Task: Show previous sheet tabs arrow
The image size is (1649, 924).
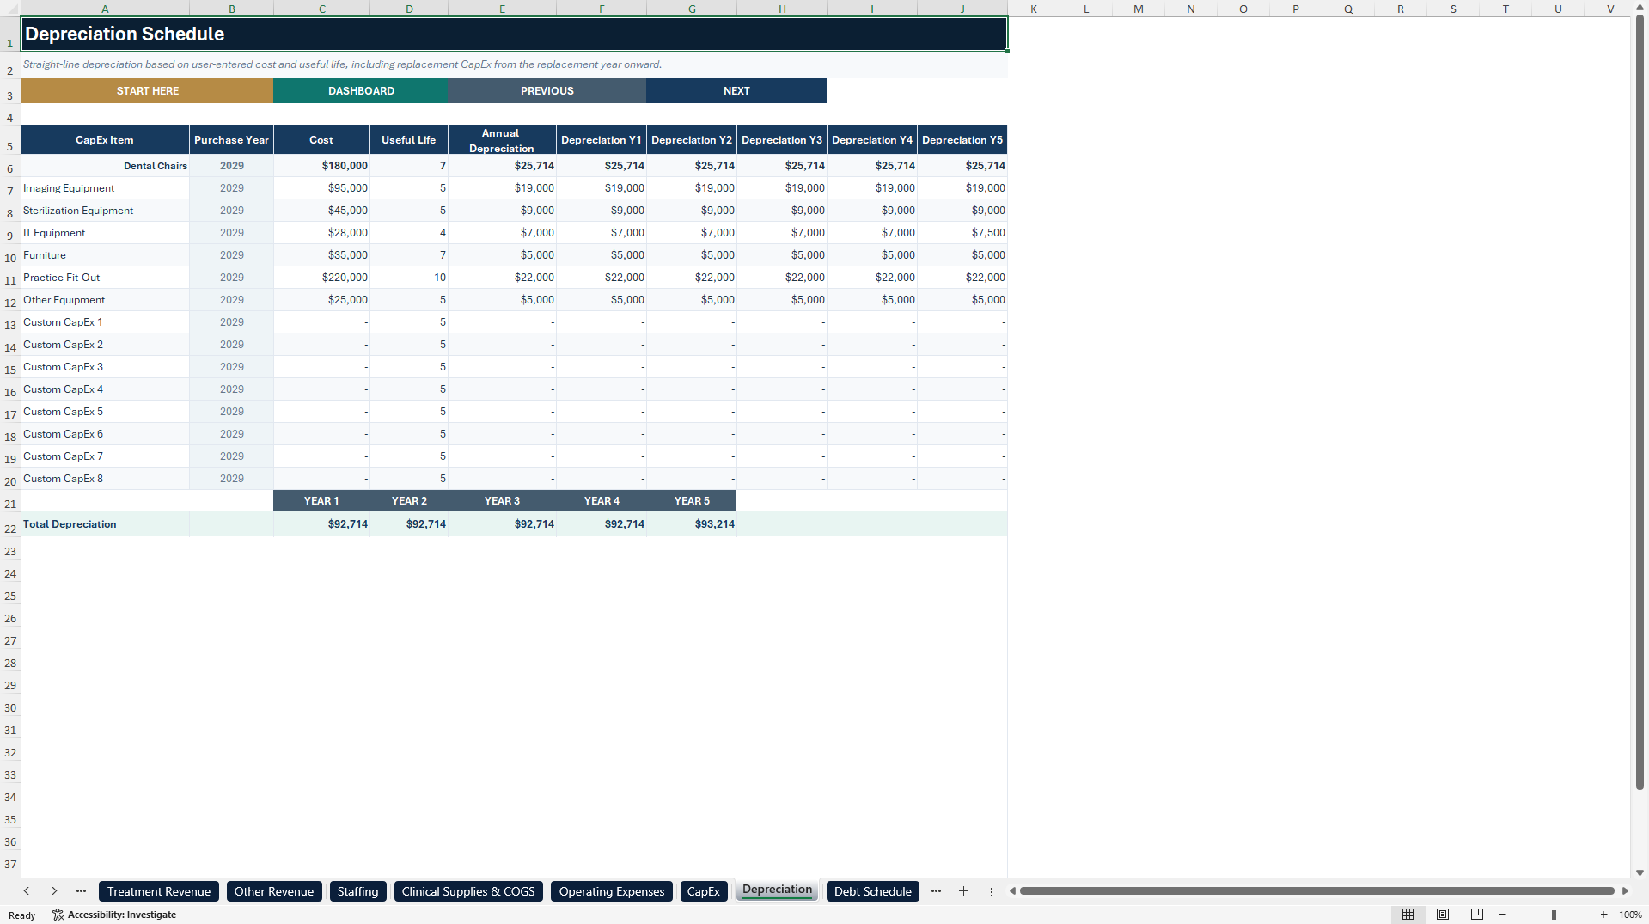Action: (27, 891)
